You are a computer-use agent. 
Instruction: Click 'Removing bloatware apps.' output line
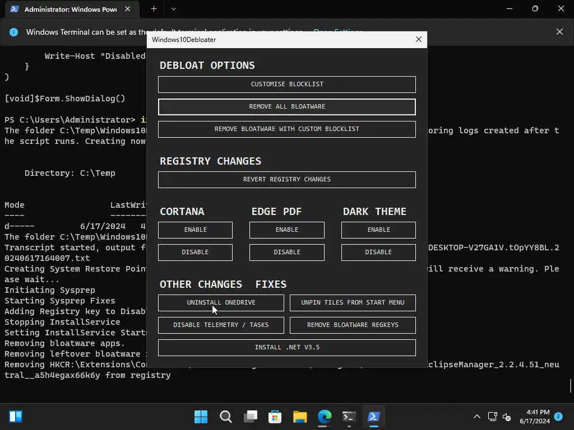tap(65, 343)
